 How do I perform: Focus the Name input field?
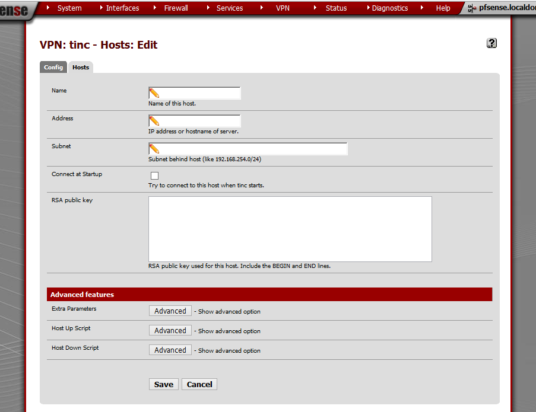click(x=195, y=93)
